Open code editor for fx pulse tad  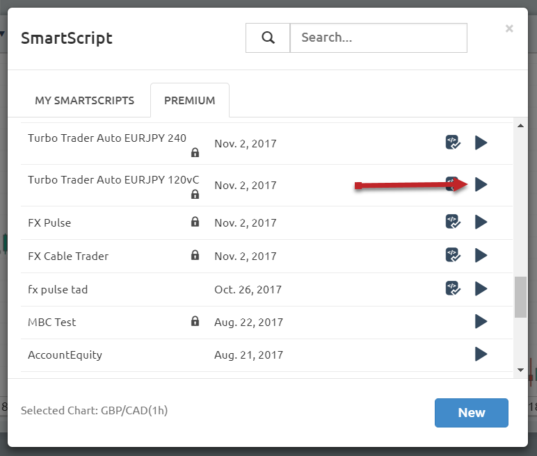[453, 288]
